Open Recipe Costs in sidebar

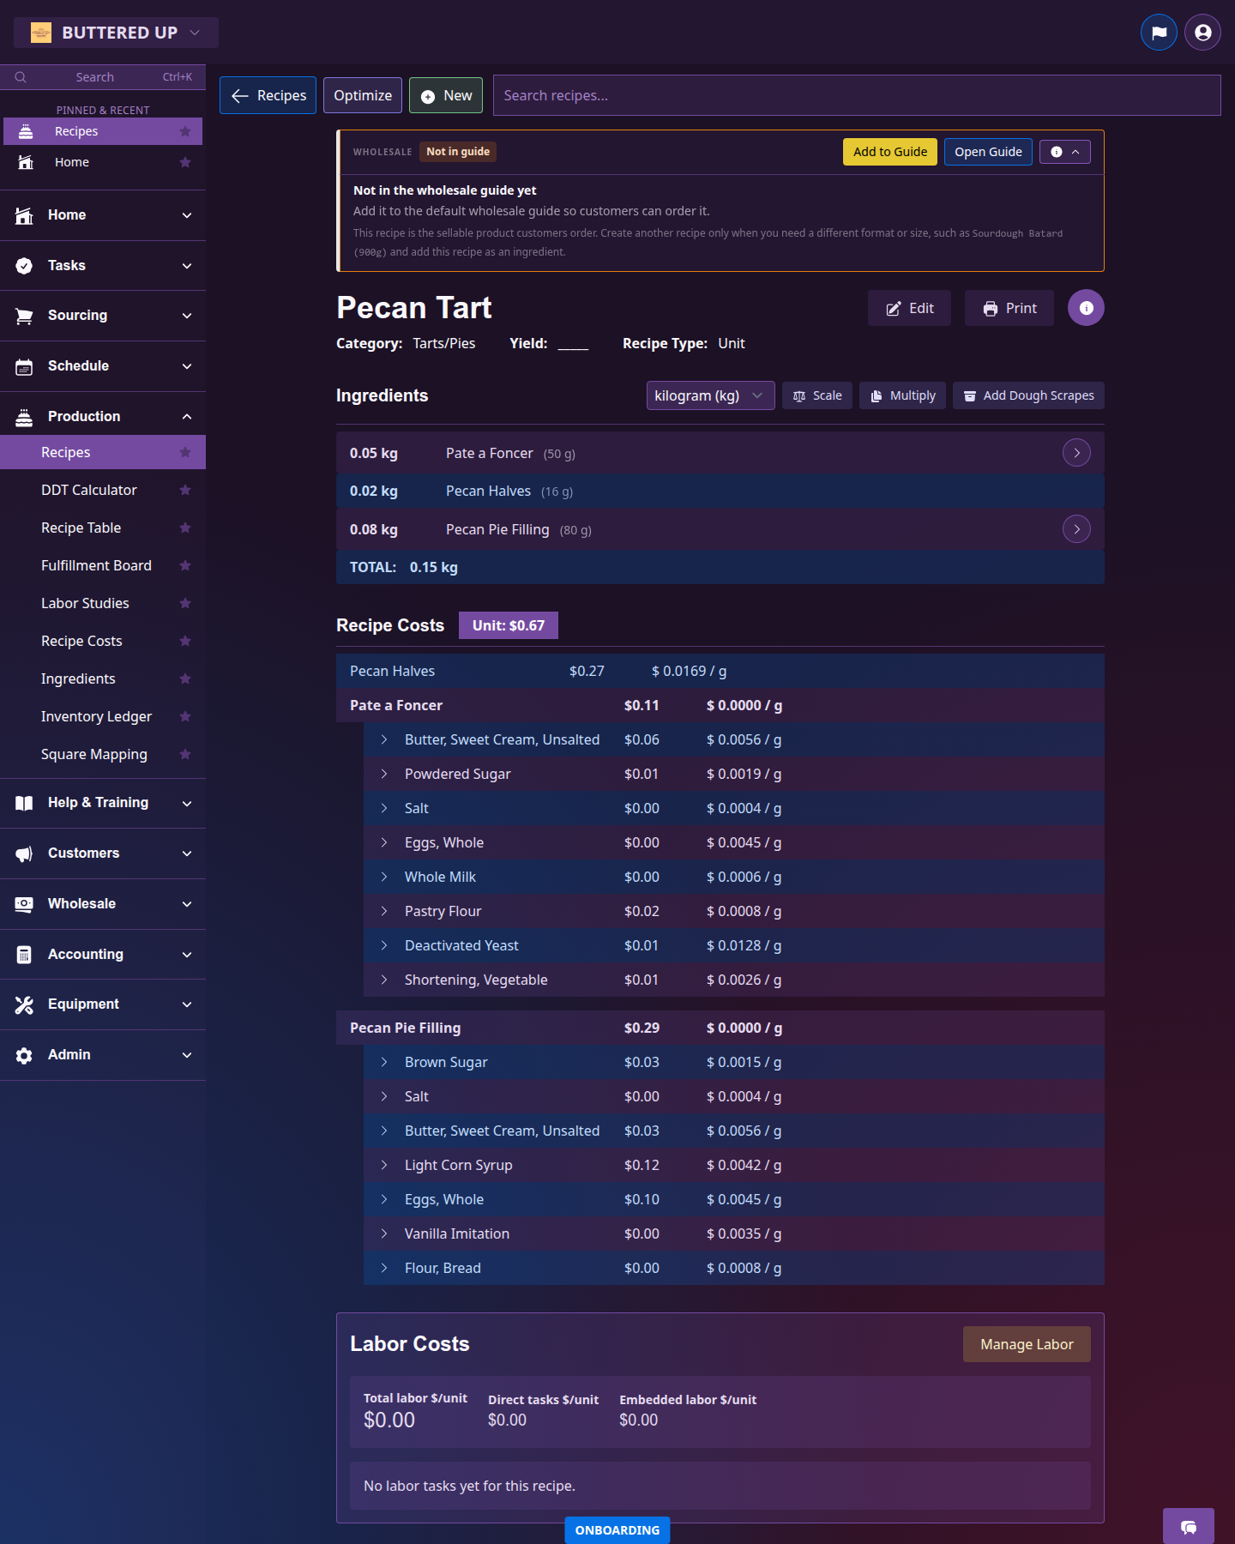pos(81,641)
